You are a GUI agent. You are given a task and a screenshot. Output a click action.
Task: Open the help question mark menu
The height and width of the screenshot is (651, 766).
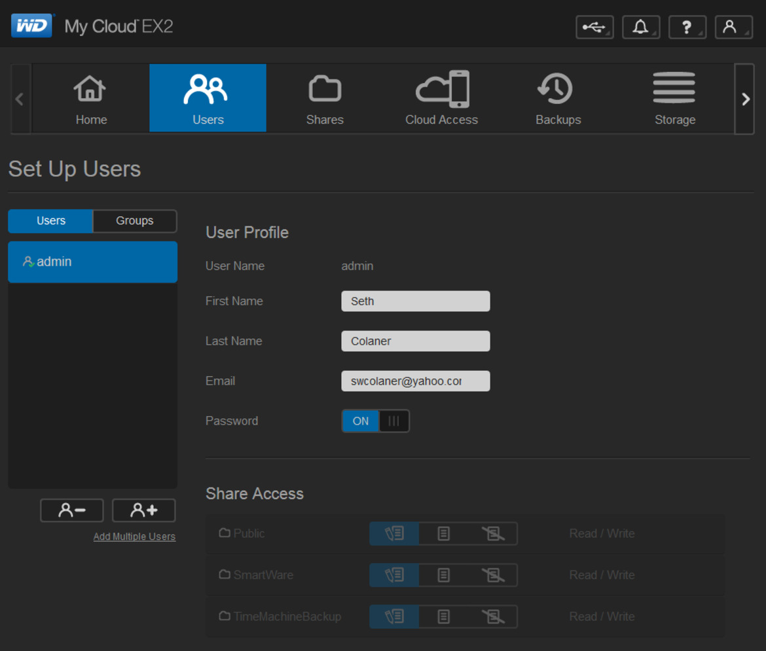[x=687, y=27]
